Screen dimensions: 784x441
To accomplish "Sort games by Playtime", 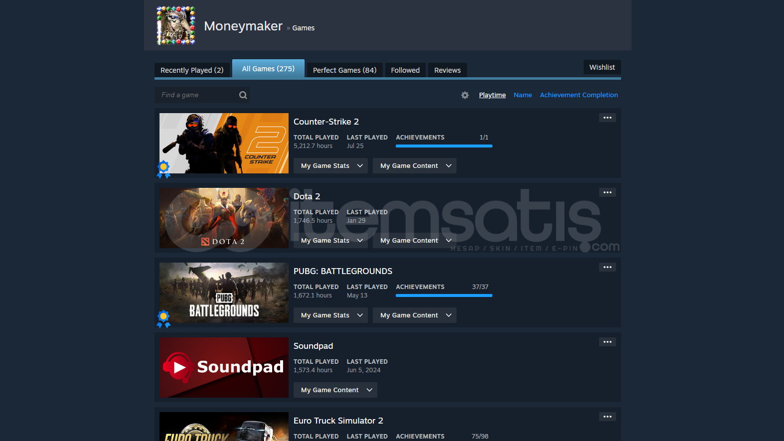I will [492, 95].
